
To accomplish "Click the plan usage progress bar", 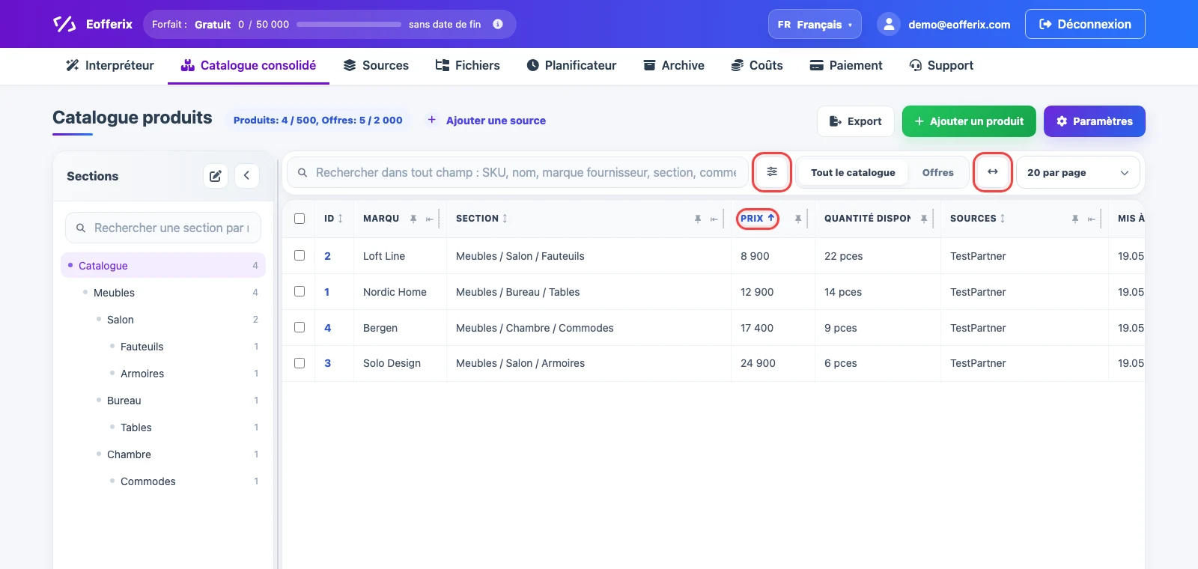I will [x=349, y=24].
